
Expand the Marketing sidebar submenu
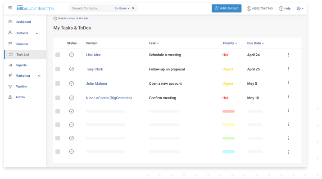[39, 76]
